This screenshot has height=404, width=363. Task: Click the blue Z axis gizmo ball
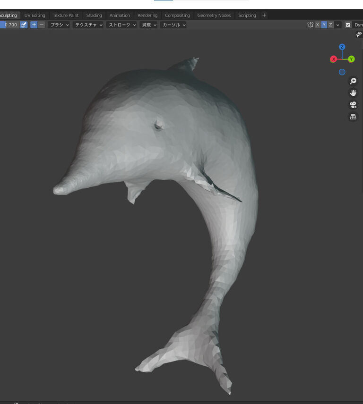point(342,47)
